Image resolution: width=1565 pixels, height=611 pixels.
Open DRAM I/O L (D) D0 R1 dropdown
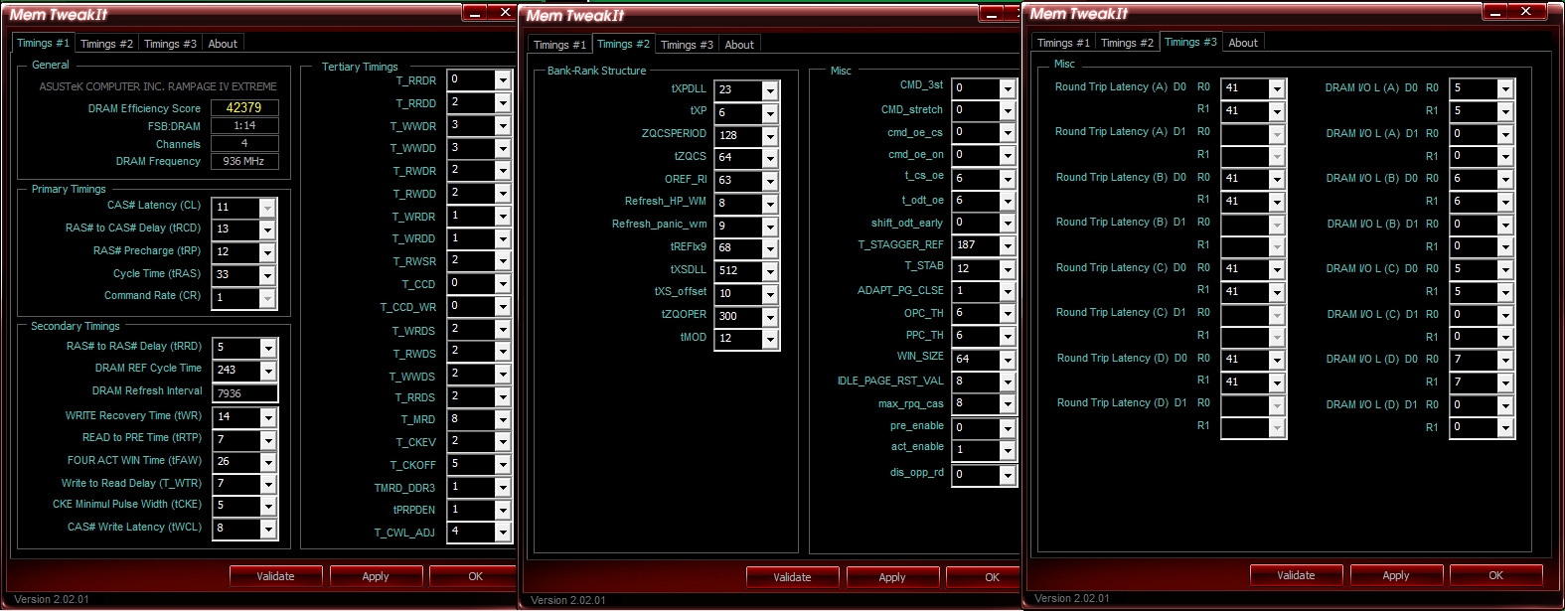point(1505,382)
